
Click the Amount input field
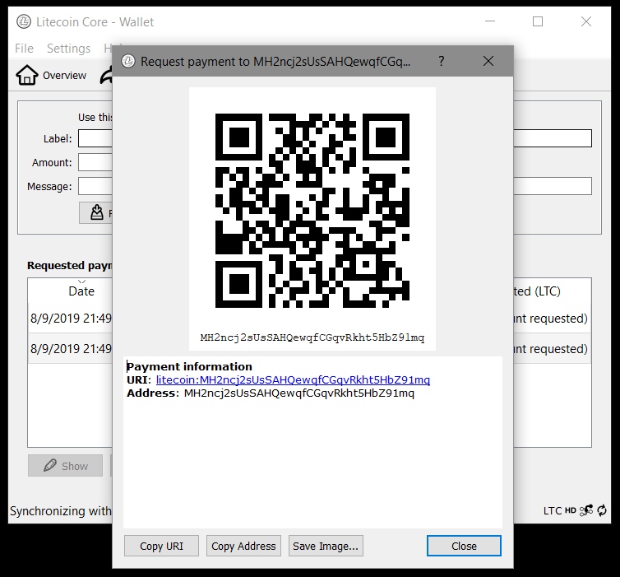tap(95, 162)
